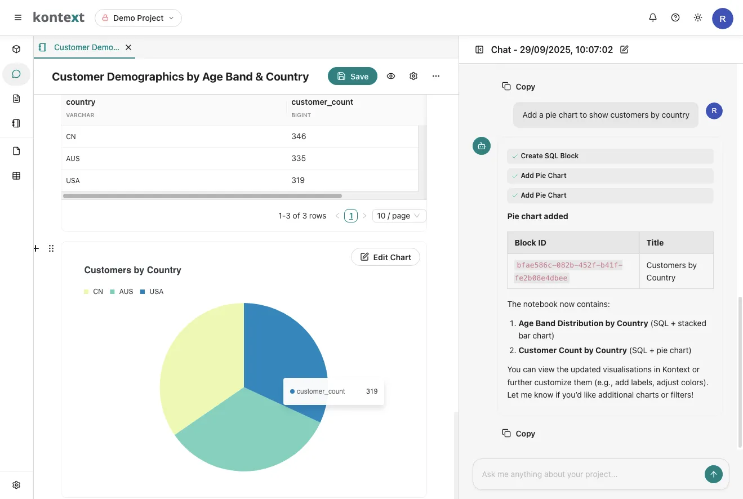
Task: Toggle the notebook preview eye icon
Action: click(x=391, y=76)
